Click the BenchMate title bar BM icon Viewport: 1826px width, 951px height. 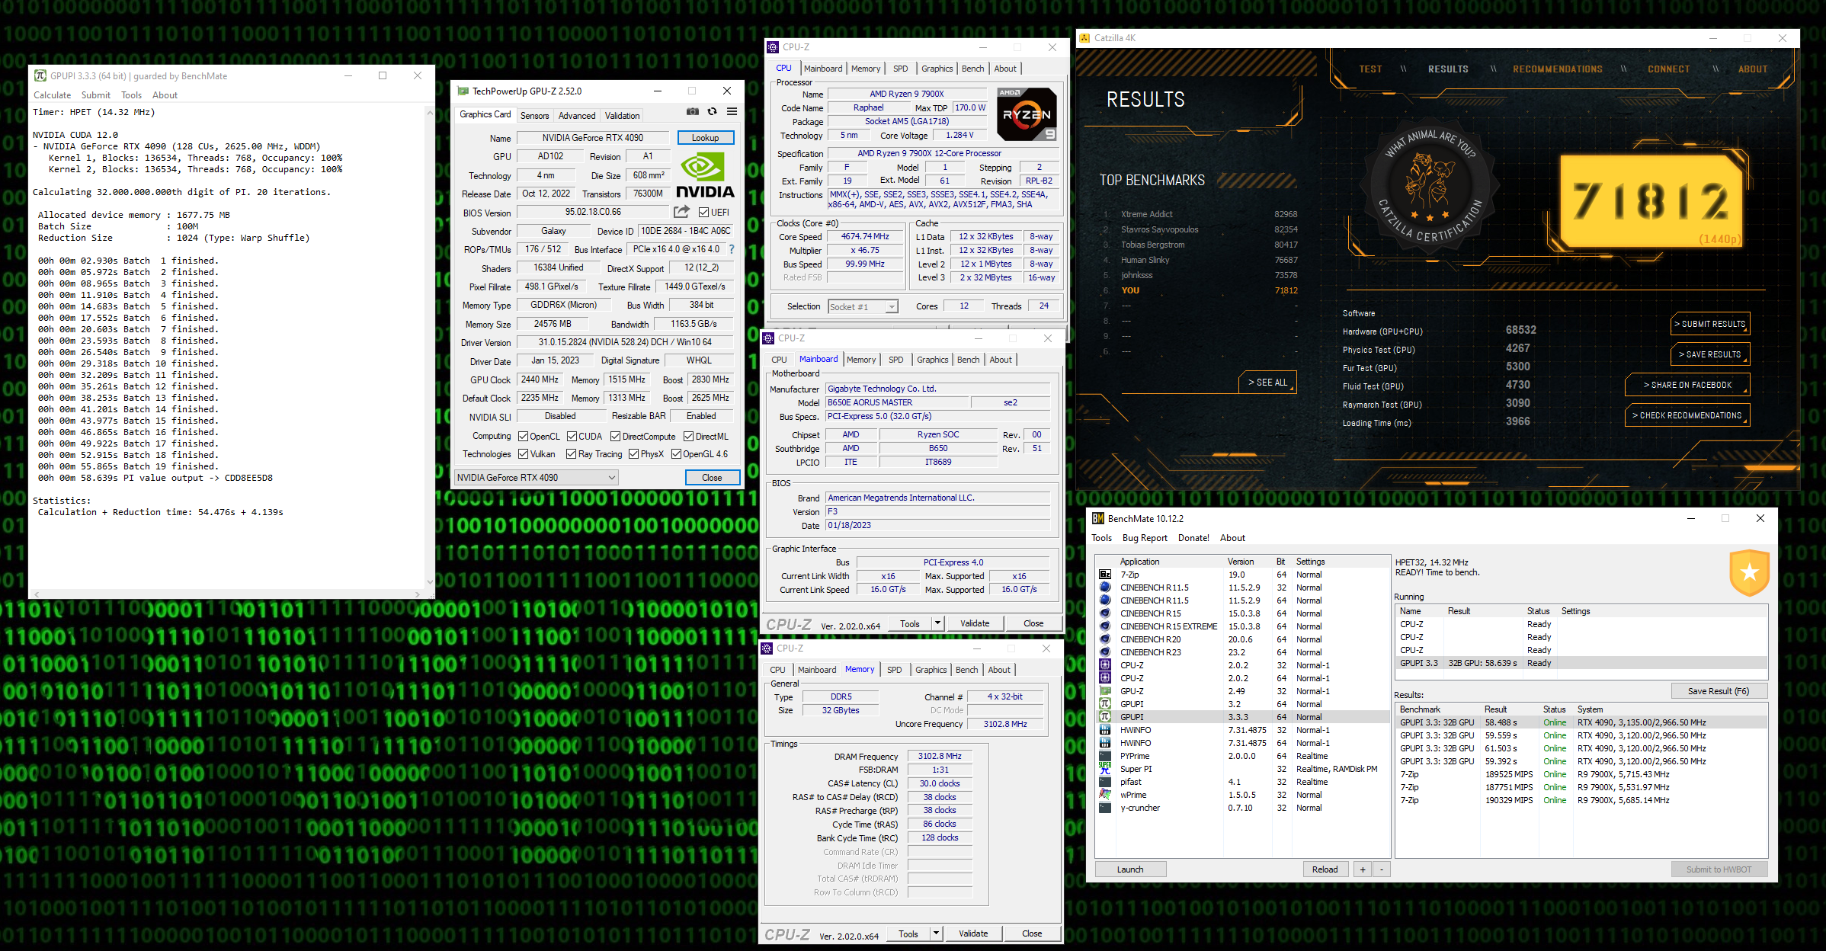pyautogui.click(x=1098, y=518)
